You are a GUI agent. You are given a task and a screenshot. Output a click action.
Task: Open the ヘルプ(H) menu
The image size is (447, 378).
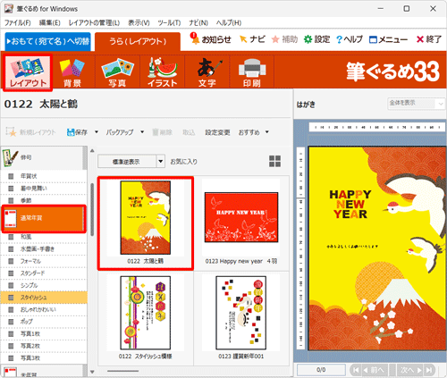tap(229, 22)
